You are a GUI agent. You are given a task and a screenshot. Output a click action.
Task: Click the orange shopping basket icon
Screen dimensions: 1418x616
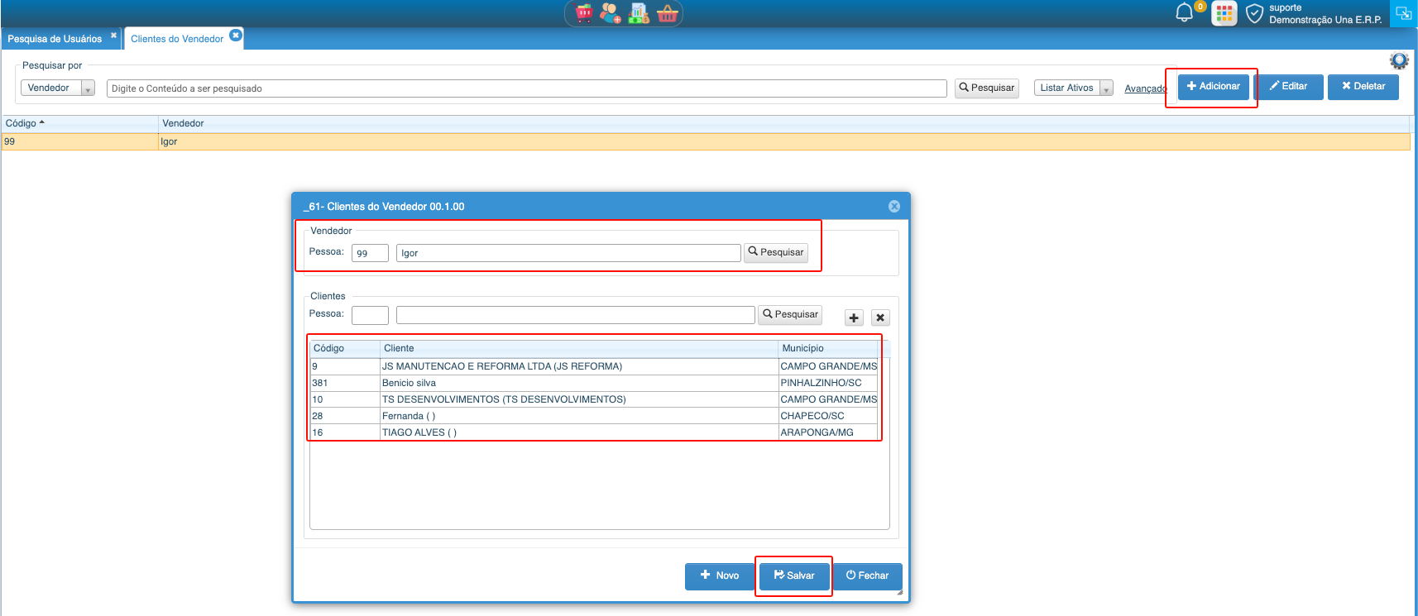(667, 13)
